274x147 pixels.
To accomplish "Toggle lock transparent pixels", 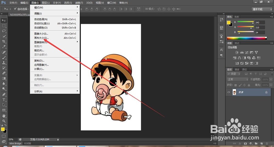I will [x=236, y=85].
